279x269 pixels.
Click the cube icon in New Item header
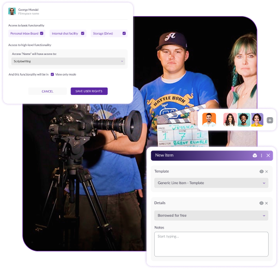(255, 155)
